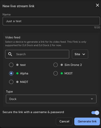Select the 'test' device radio button
101x128 pixels.
pyautogui.click(x=11, y=65)
